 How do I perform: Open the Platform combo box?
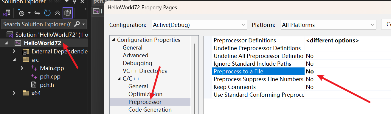click(328, 25)
